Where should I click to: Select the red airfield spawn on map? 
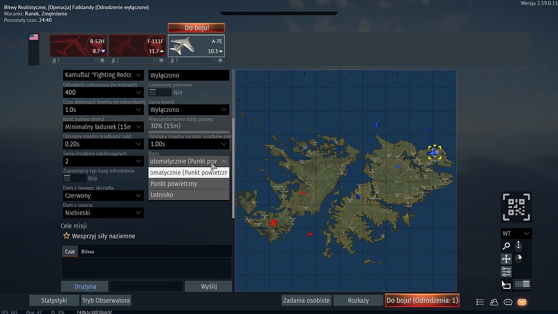coord(273,223)
